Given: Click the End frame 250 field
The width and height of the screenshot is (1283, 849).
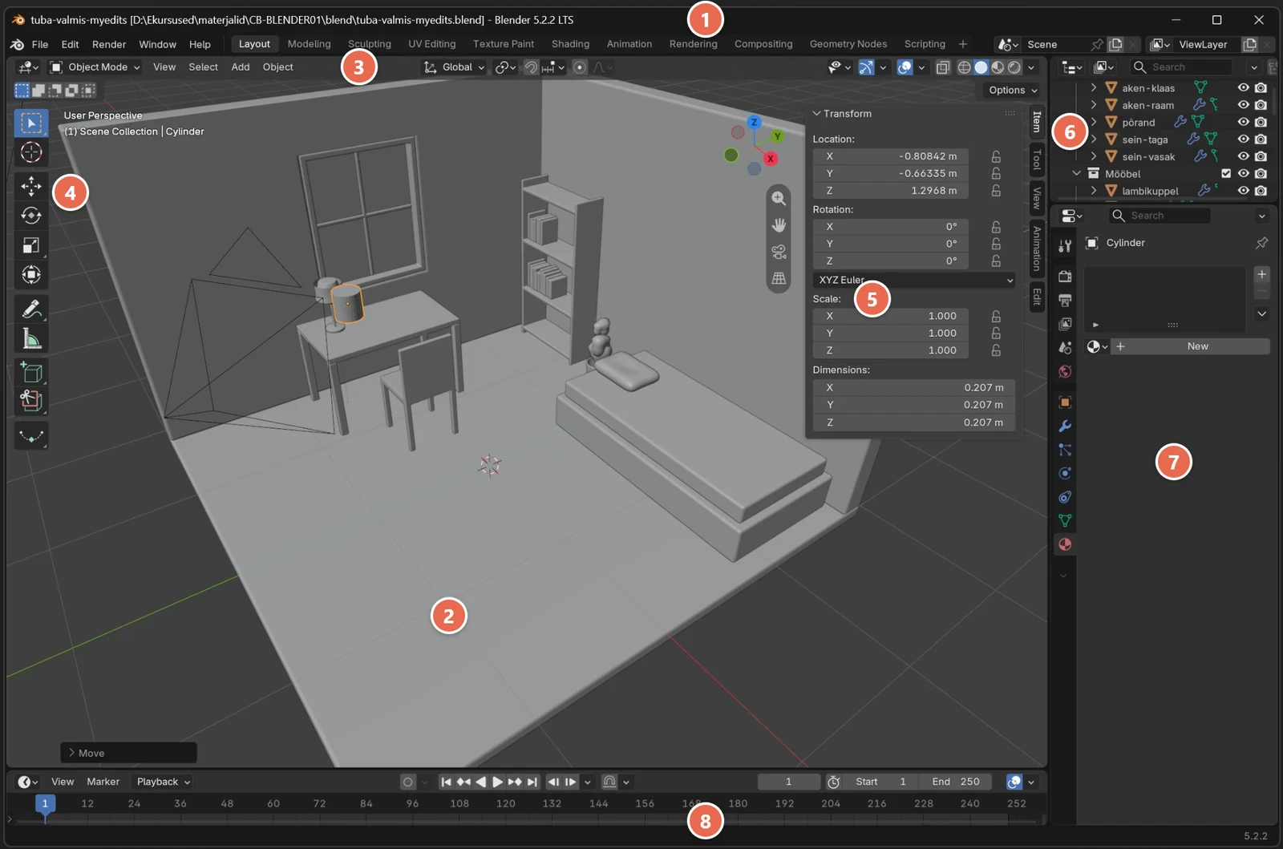Looking at the screenshot, I should pyautogui.click(x=955, y=782).
